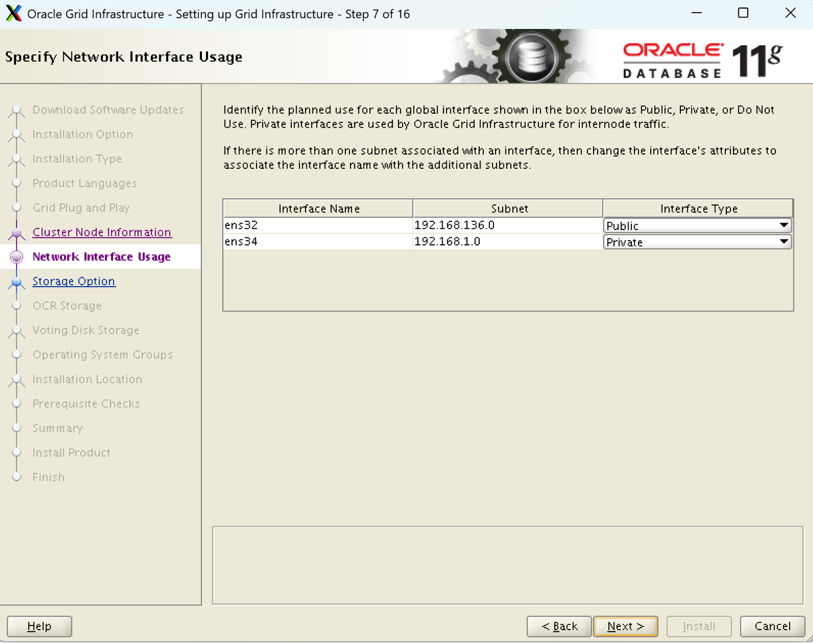Click the subnet cell 192.168.136.0
Viewport: 813px width, 643px height.
[x=507, y=225]
